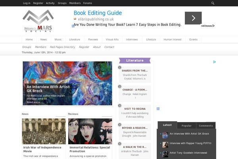Open the Visual Arts menu item
The width and height of the screenshot is (238, 159).
pos(112,40)
